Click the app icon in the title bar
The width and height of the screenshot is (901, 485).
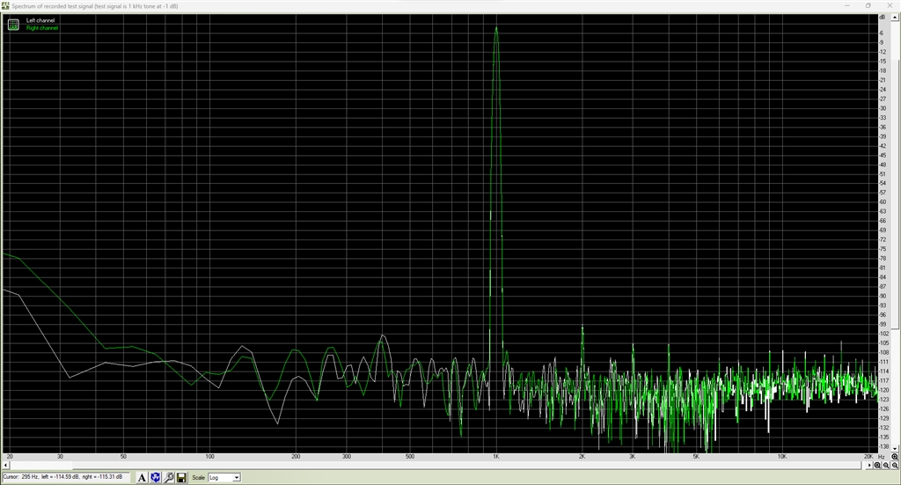point(6,6)
